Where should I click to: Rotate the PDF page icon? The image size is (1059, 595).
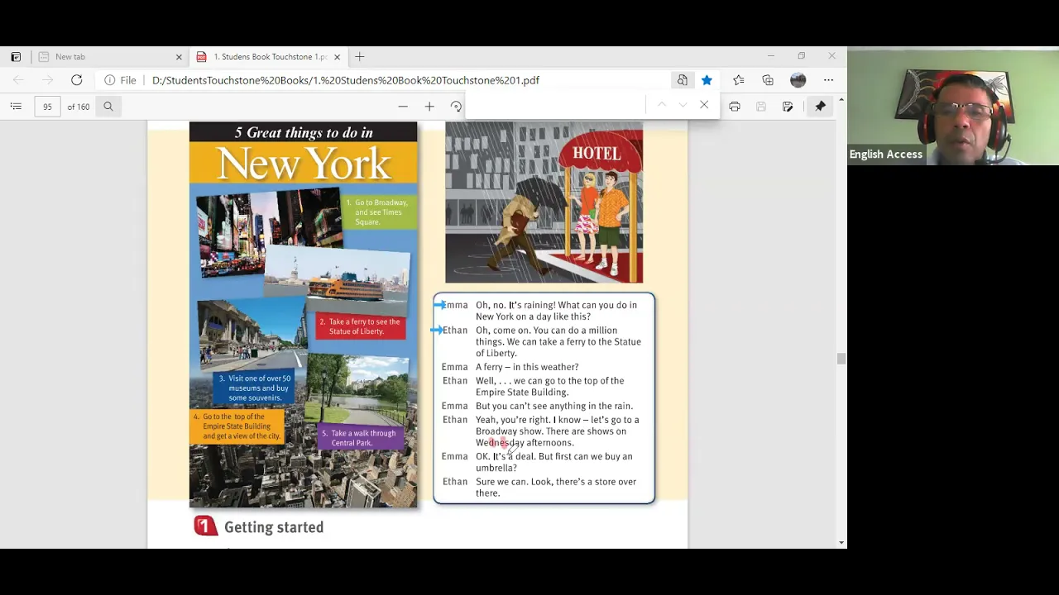456,107
